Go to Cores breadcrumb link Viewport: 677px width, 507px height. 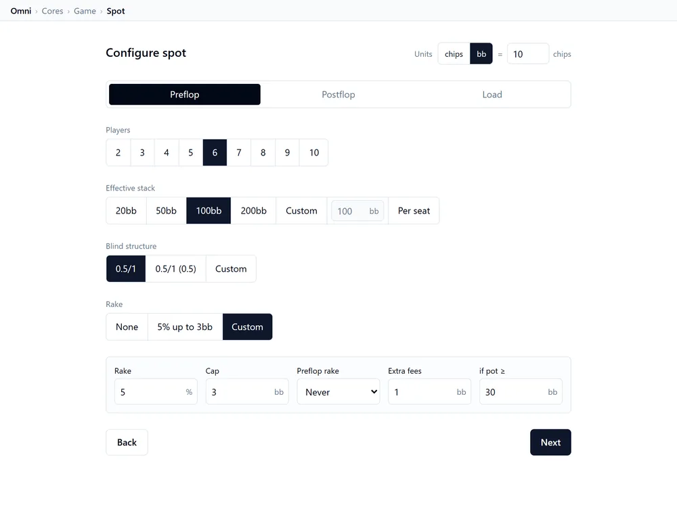(52, 11)
